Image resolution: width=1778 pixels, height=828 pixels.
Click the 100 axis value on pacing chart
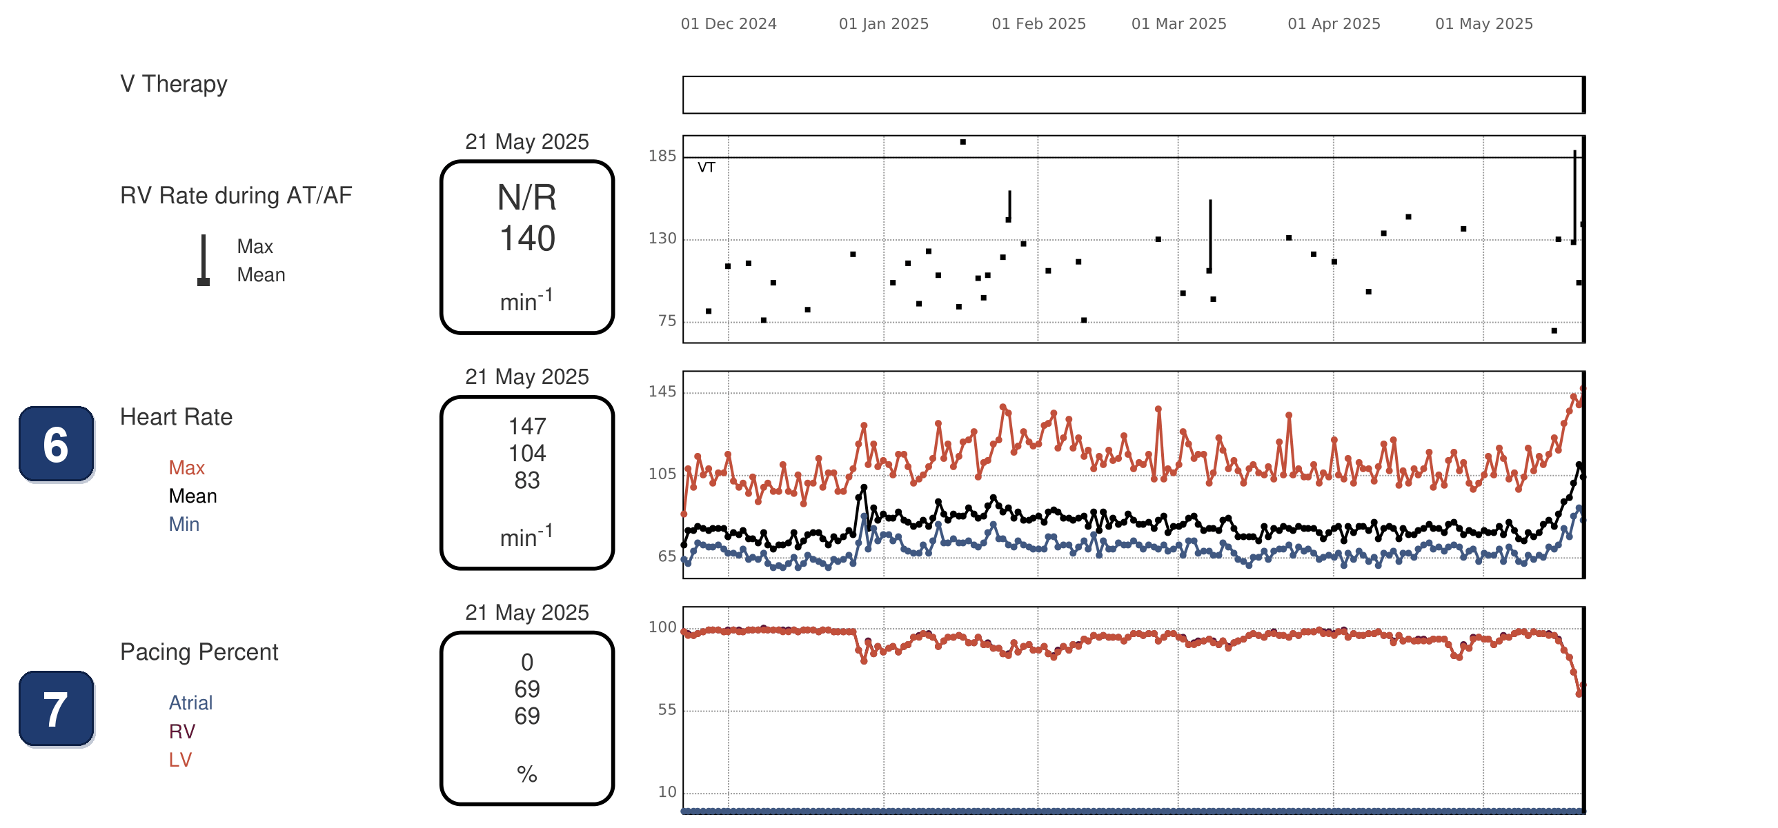tap(662, 627)
